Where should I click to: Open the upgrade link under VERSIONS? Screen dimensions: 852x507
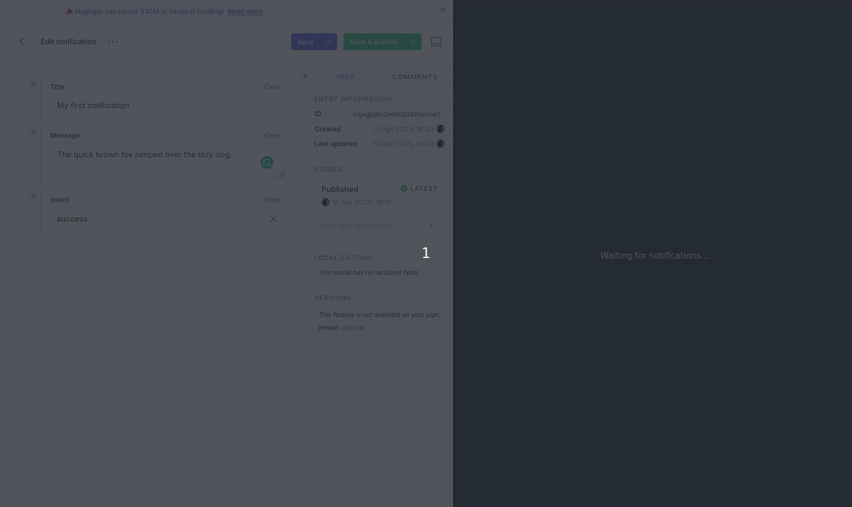coord(352,327)
